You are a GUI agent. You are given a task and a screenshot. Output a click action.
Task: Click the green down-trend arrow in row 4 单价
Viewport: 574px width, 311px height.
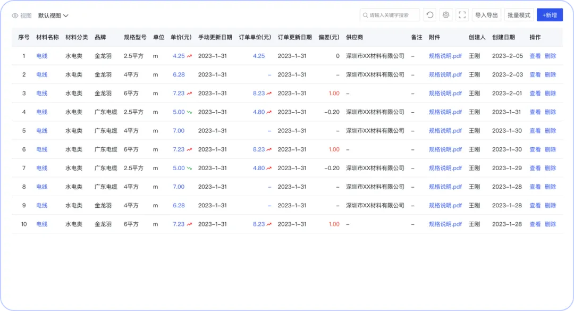pyautogui.click(x=189, y=112)
